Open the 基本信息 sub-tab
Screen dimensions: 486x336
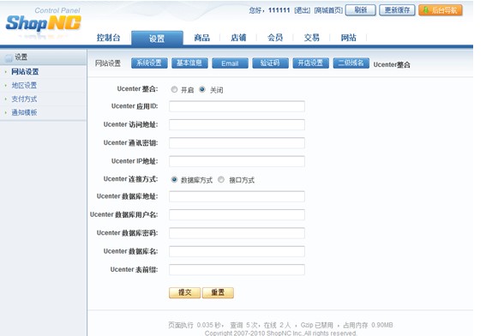pos(189,63)
